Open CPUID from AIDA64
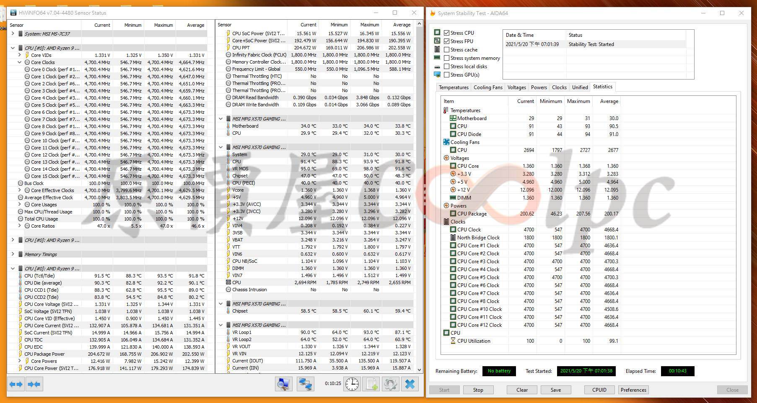757x403 pixels. (x=599, y=390)
